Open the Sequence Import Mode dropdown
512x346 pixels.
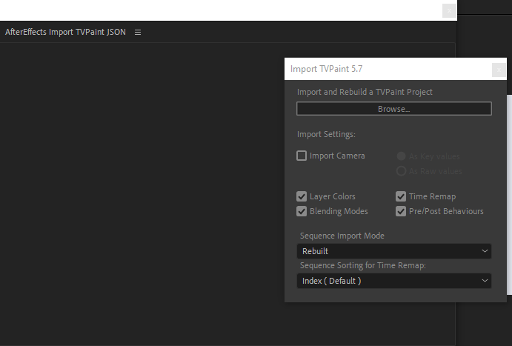(x=393, y=251)
